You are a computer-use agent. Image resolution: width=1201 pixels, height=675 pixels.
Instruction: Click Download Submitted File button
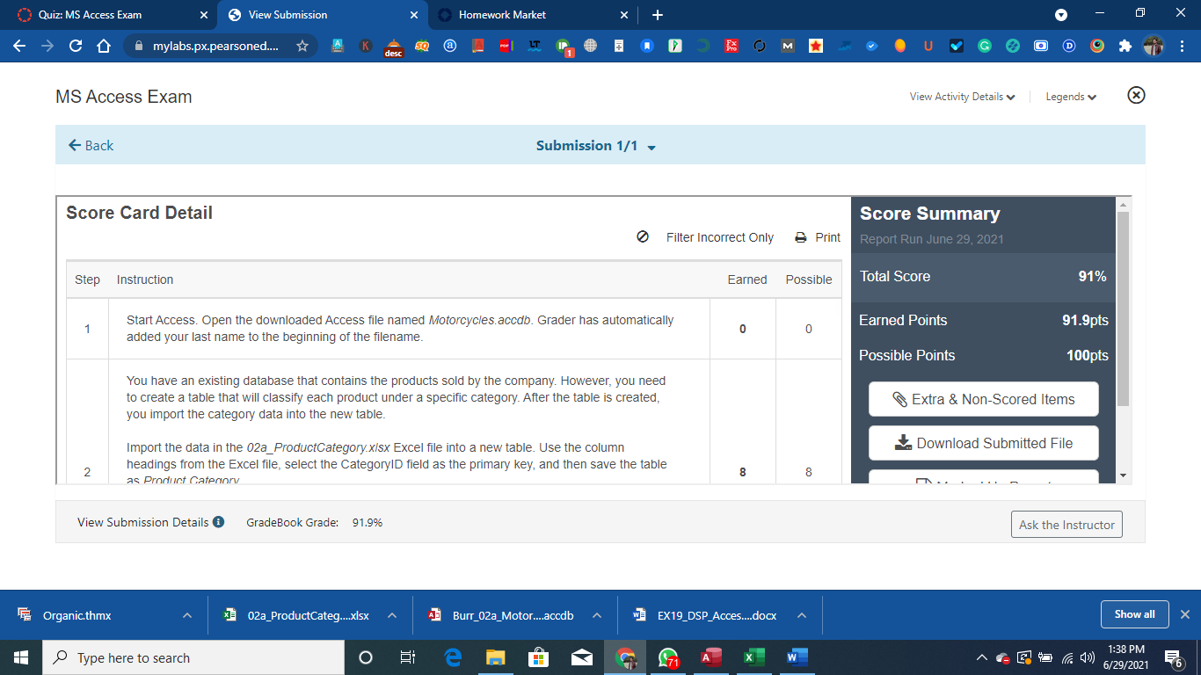(x=984, y=443)
